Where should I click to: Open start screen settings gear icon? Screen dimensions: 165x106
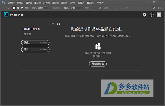tap(145, 15)
